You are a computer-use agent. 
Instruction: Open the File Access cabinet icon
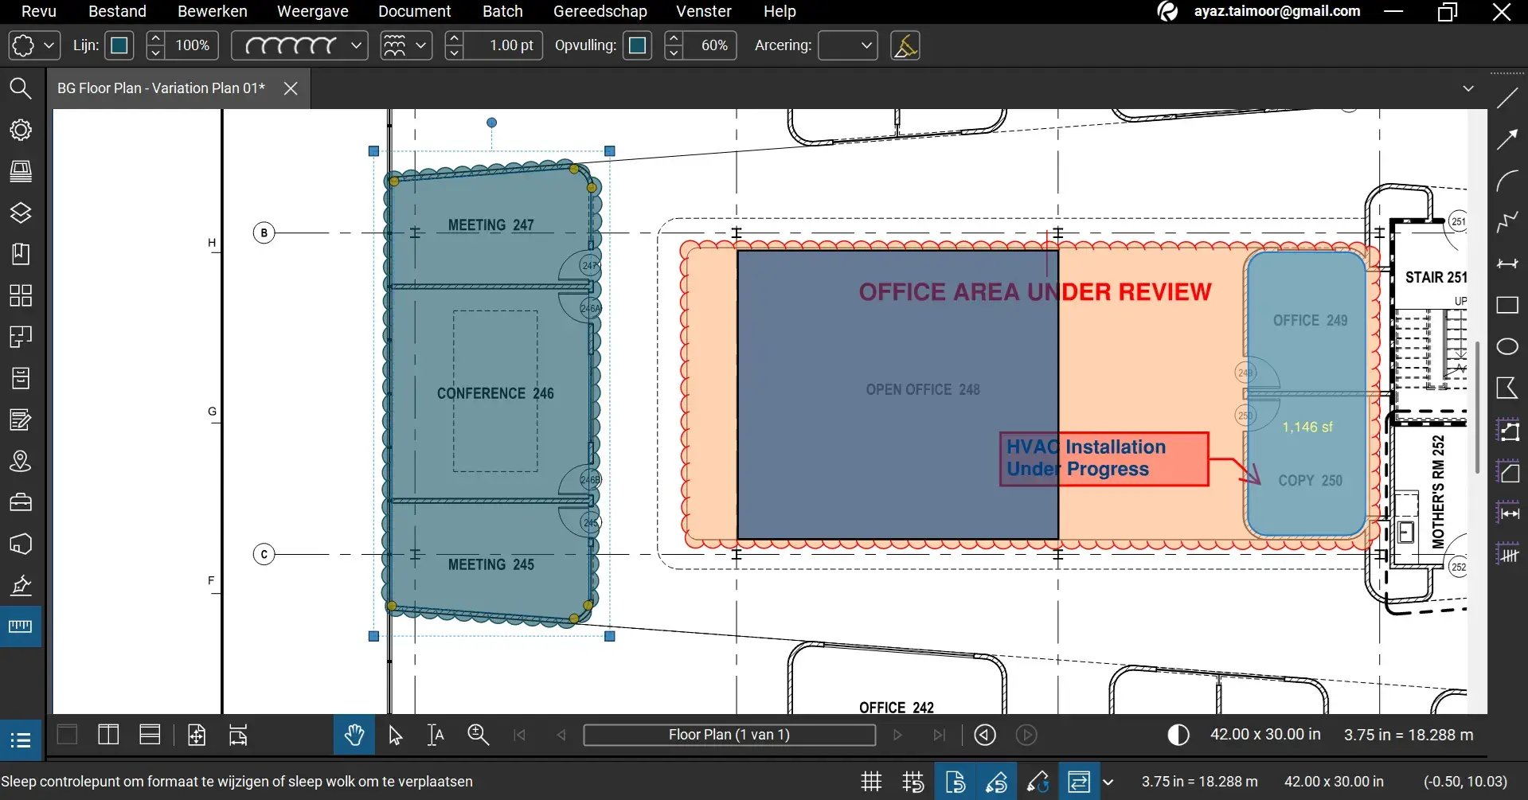click(x=21, y=378)
